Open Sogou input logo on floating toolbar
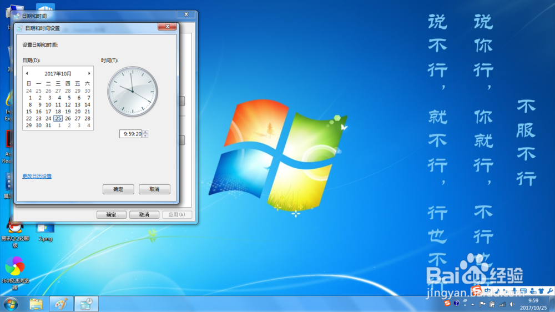Viewport: 555px width, 312px height. [477, 290]
